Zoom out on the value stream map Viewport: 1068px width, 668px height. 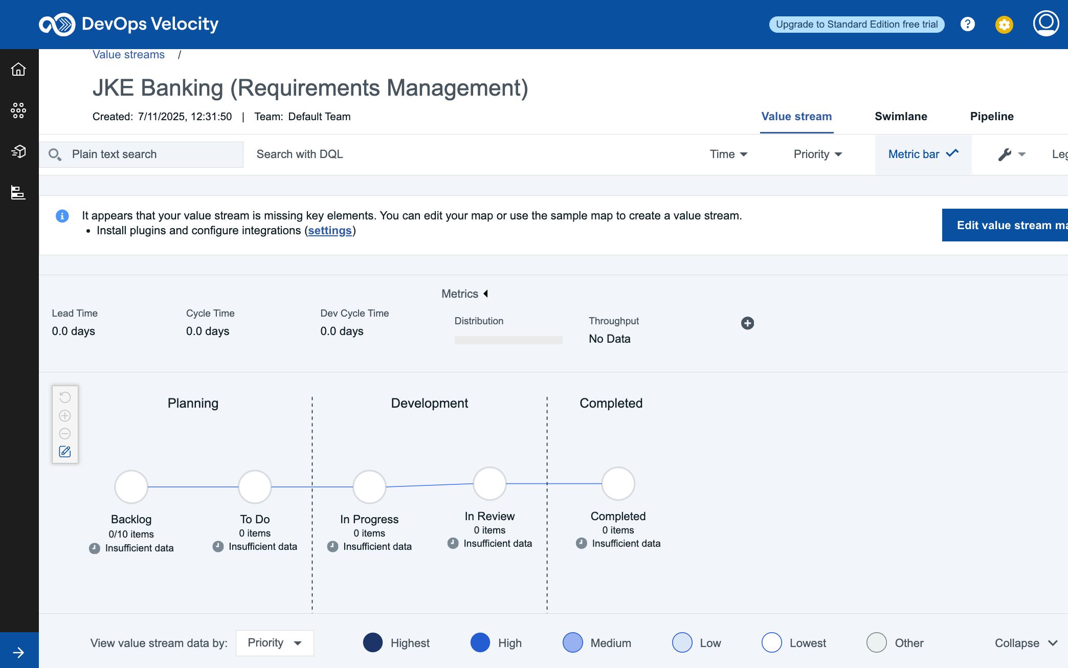click(x=65, y=434)
